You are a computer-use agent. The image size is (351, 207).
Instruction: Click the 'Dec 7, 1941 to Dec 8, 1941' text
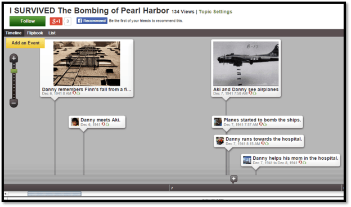pyautogui.click(x=275, y=163)
